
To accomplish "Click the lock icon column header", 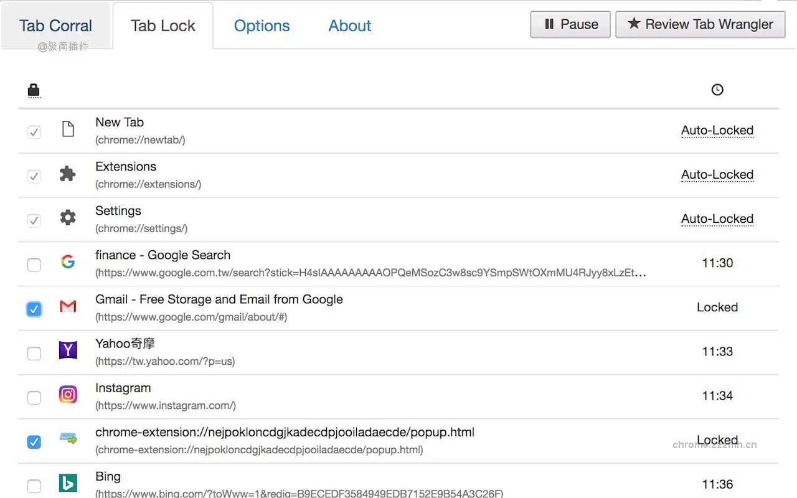I will (34, 91).
